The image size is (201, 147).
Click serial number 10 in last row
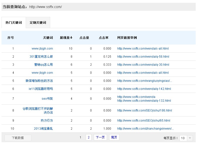click(12, 129)
